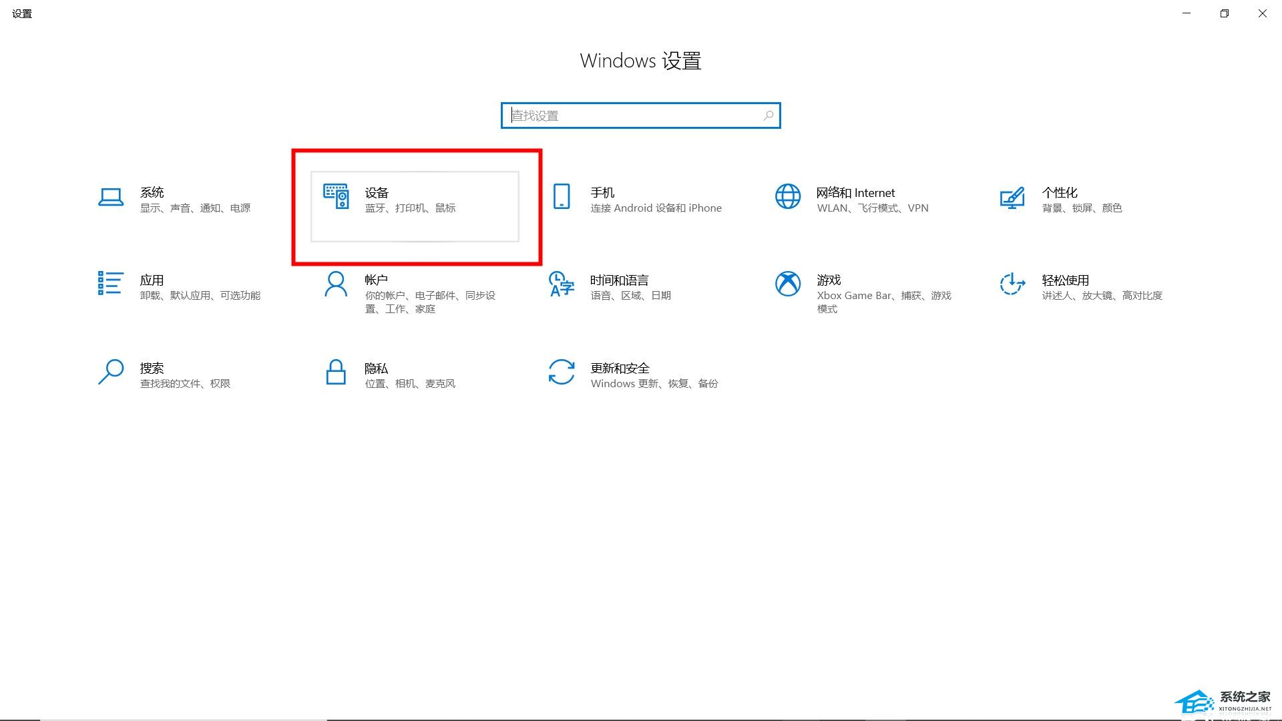This screenshot has height=721, width=1282.
Task: Select the Personalization (个性化) paintbrush icon
Action: [1012, 197]
